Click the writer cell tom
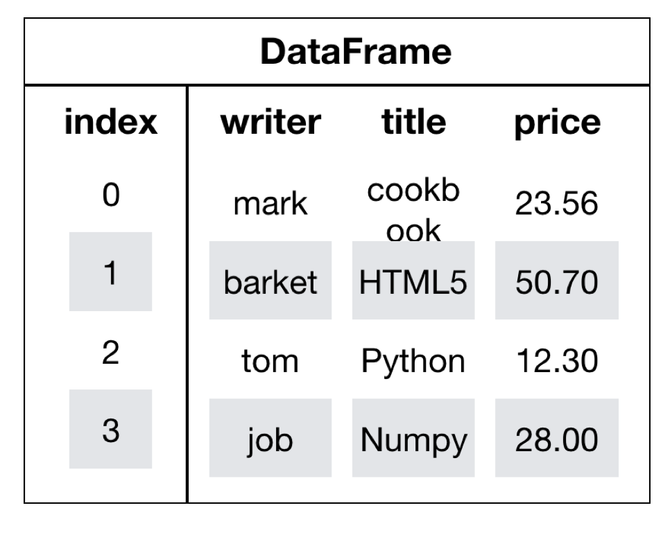Image resolution: width=670 pixels, height=535 pixels. [270, 360]
